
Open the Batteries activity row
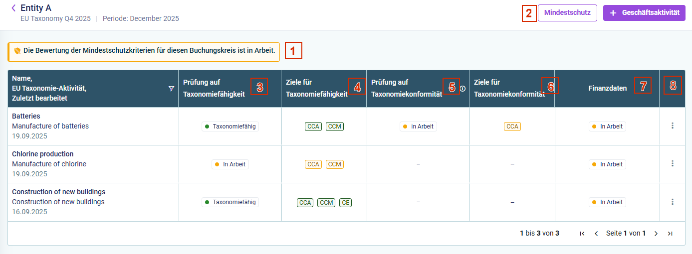pyautogui.click(x=346, y=127)
